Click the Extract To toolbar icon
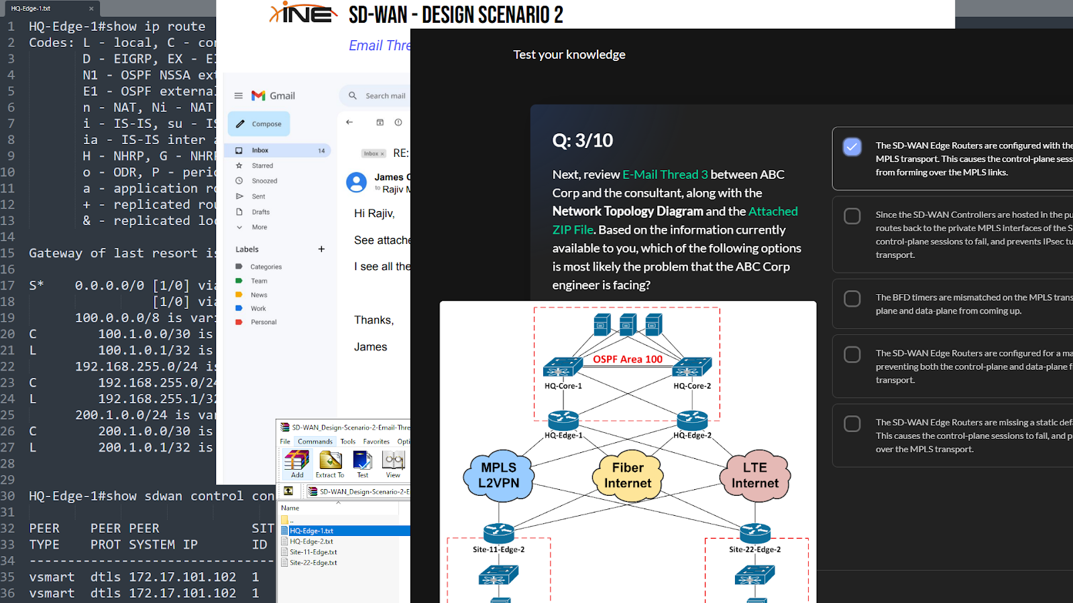Image resolution: width=1073 pixels, height=603 pixels. (330, 463)
